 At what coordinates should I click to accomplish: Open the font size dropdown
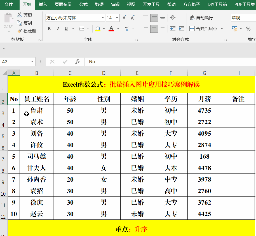tap(117, 18)
